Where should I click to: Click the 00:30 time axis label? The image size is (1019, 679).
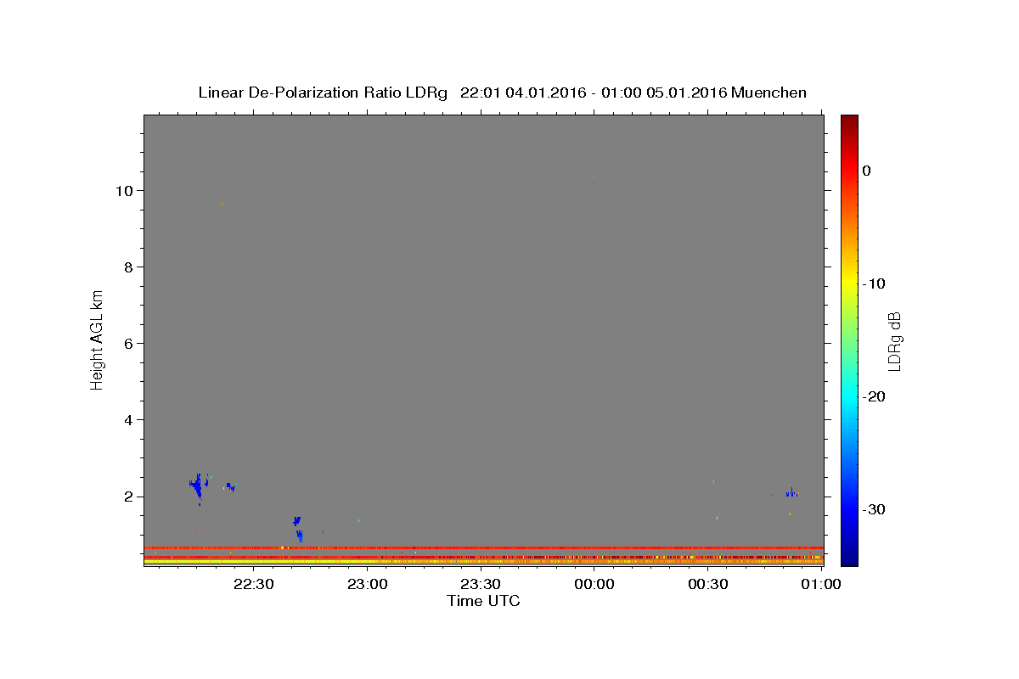tap(708, 584)
